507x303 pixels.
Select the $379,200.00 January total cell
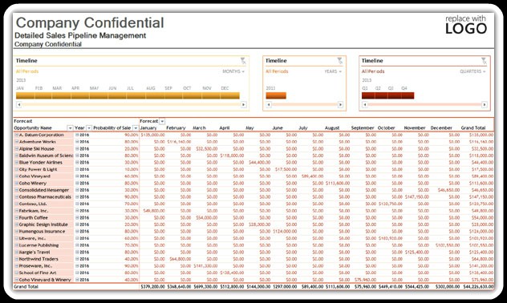152,286
